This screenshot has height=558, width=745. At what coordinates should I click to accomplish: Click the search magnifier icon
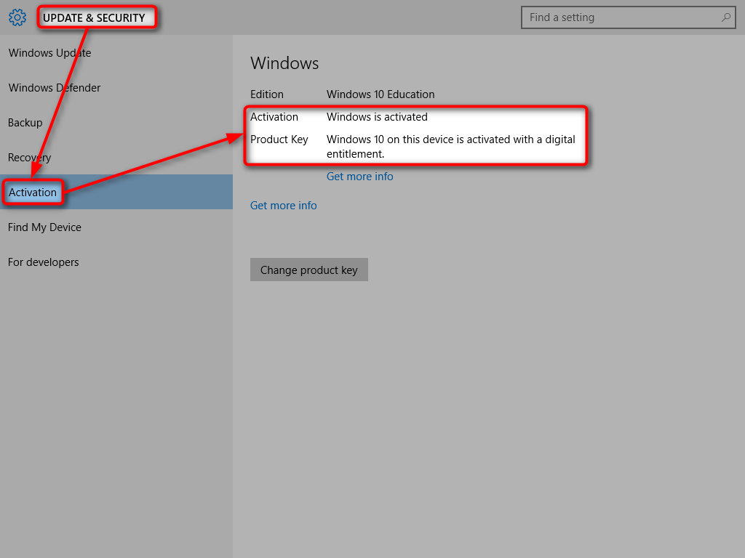[x=725, y=17]
